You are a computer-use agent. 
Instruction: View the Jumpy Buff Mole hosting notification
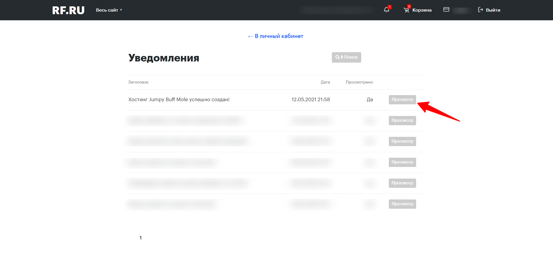click(x=402, y=99)
